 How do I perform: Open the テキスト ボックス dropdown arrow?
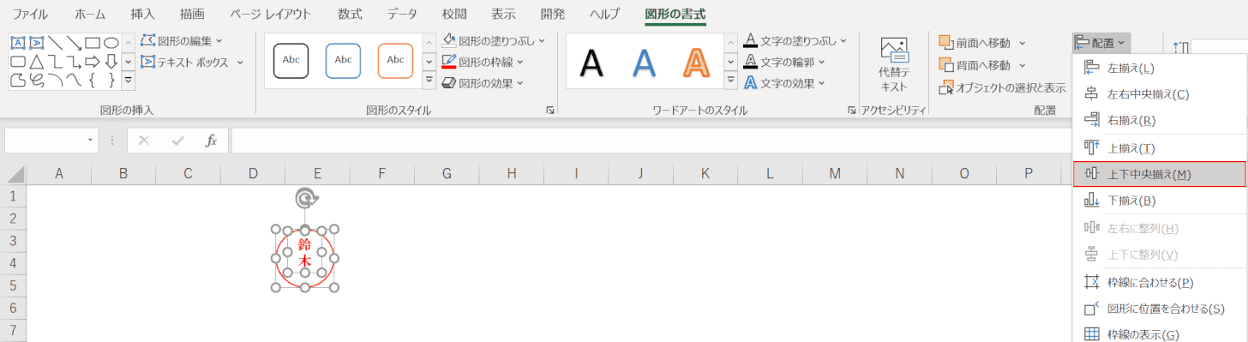[240, 62]
